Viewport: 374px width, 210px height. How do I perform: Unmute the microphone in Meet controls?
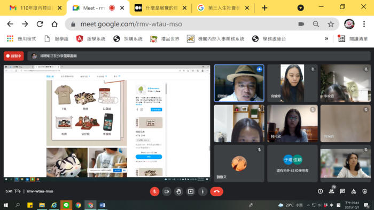[x=154, y=191]
